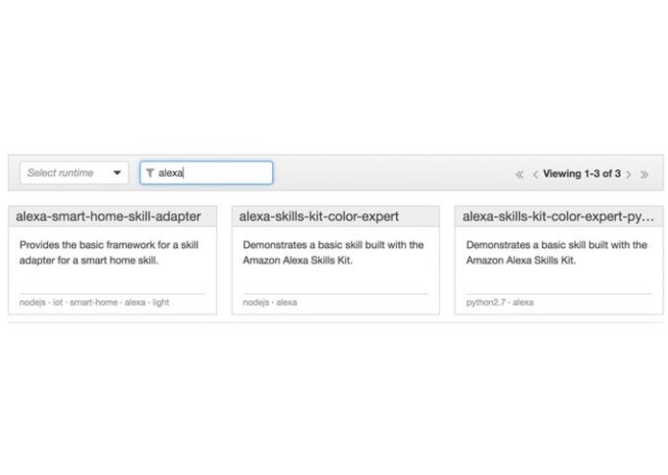Click the nodejs color-expert card description
Screen dimensions: 668x475
coord(334,253)
